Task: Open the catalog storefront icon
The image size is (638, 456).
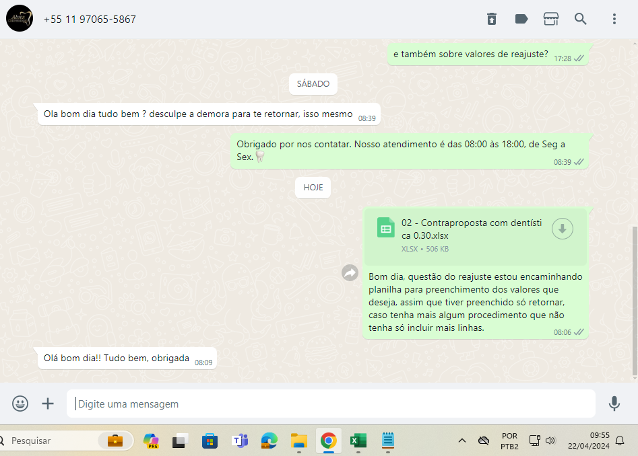Action: pos(551,19)
